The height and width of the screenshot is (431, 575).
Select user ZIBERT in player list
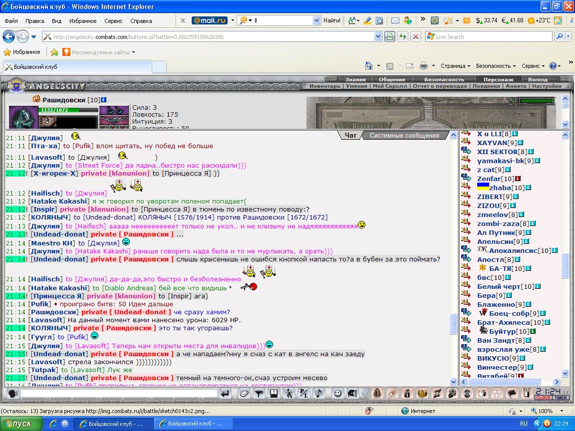pyautogui.click(x=490, y=197)
